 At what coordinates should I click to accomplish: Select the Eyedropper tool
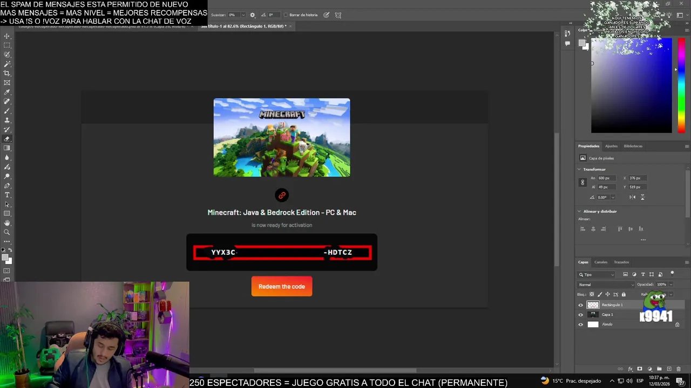[7, 92]
